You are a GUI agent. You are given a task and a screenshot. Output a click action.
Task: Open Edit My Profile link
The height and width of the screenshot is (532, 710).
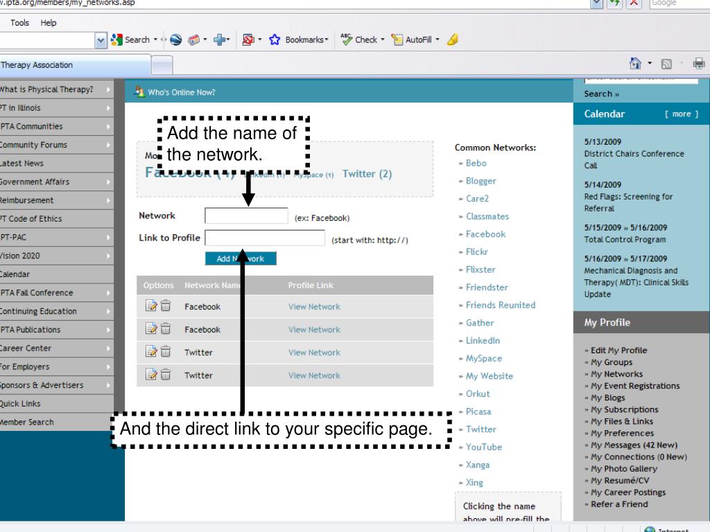pos(618,350)
